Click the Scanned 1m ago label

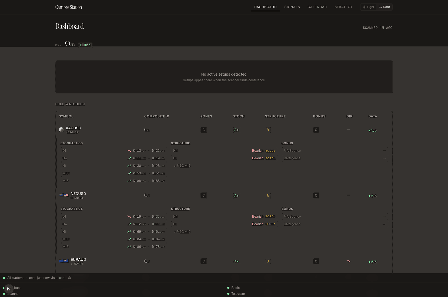(x=377, y=28)
